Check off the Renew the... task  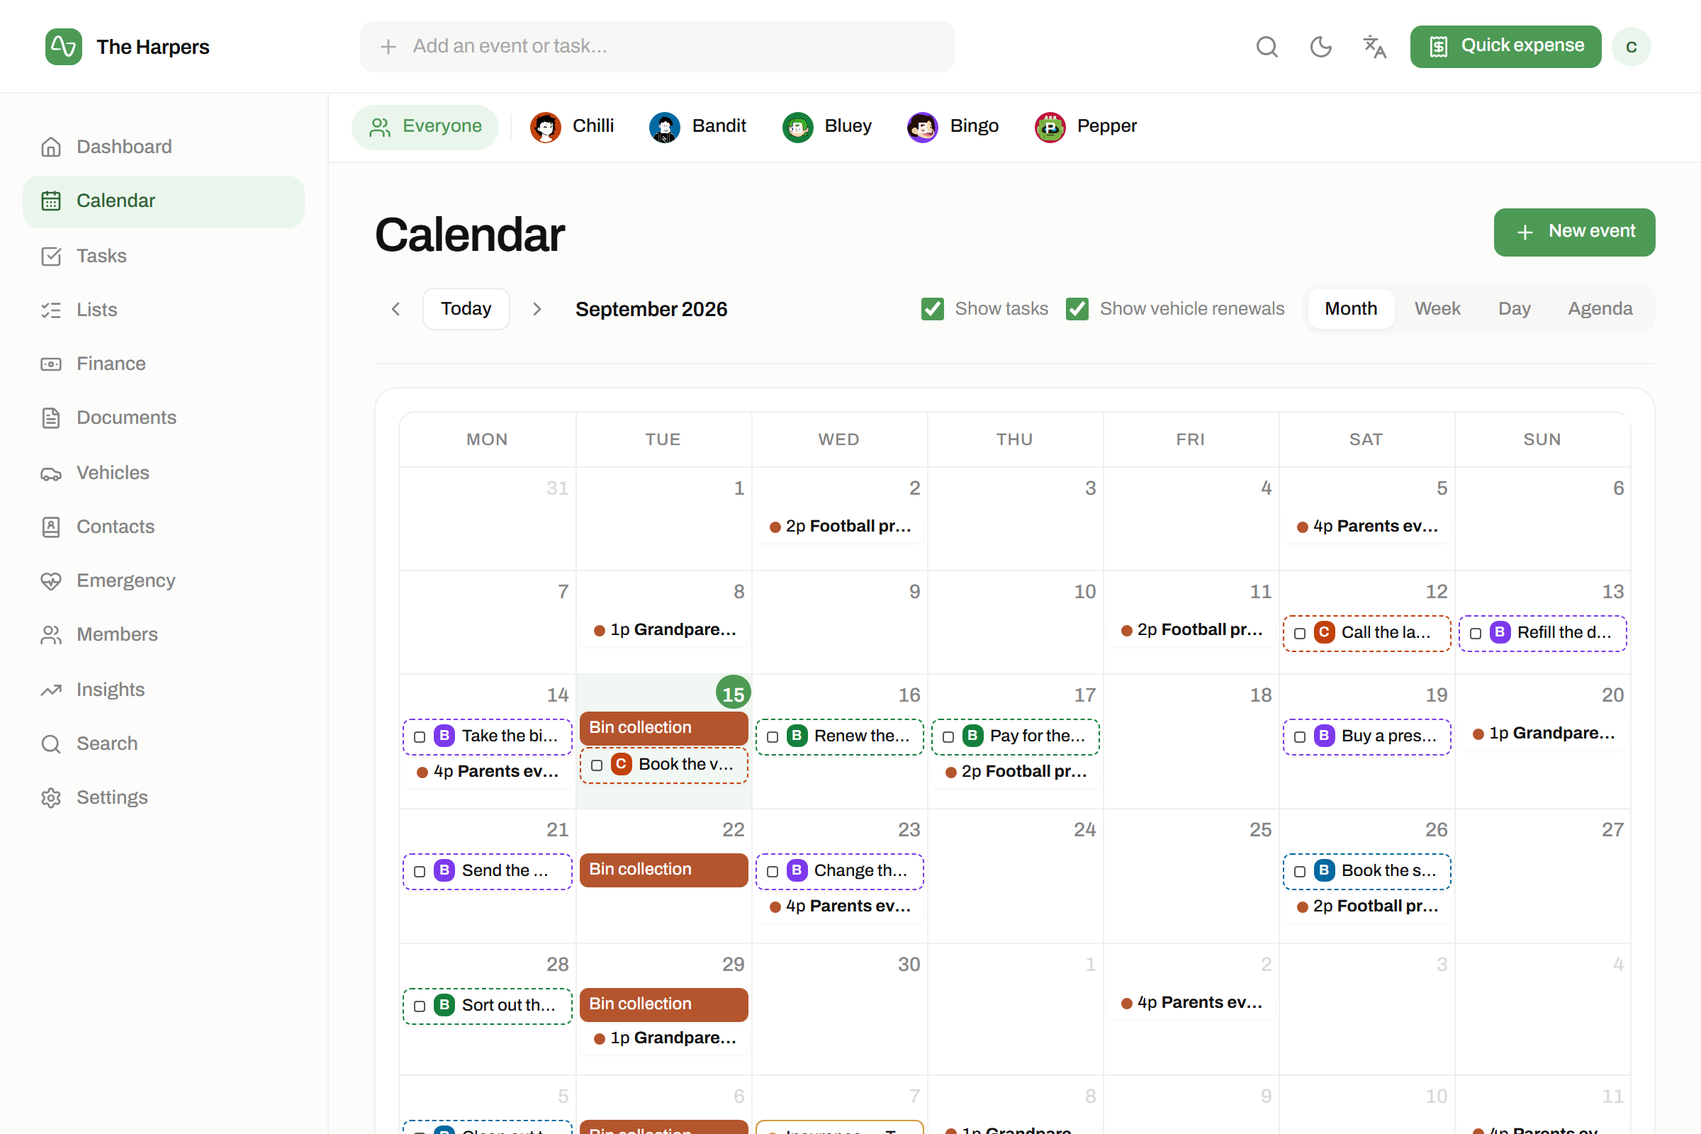point(773,737)
